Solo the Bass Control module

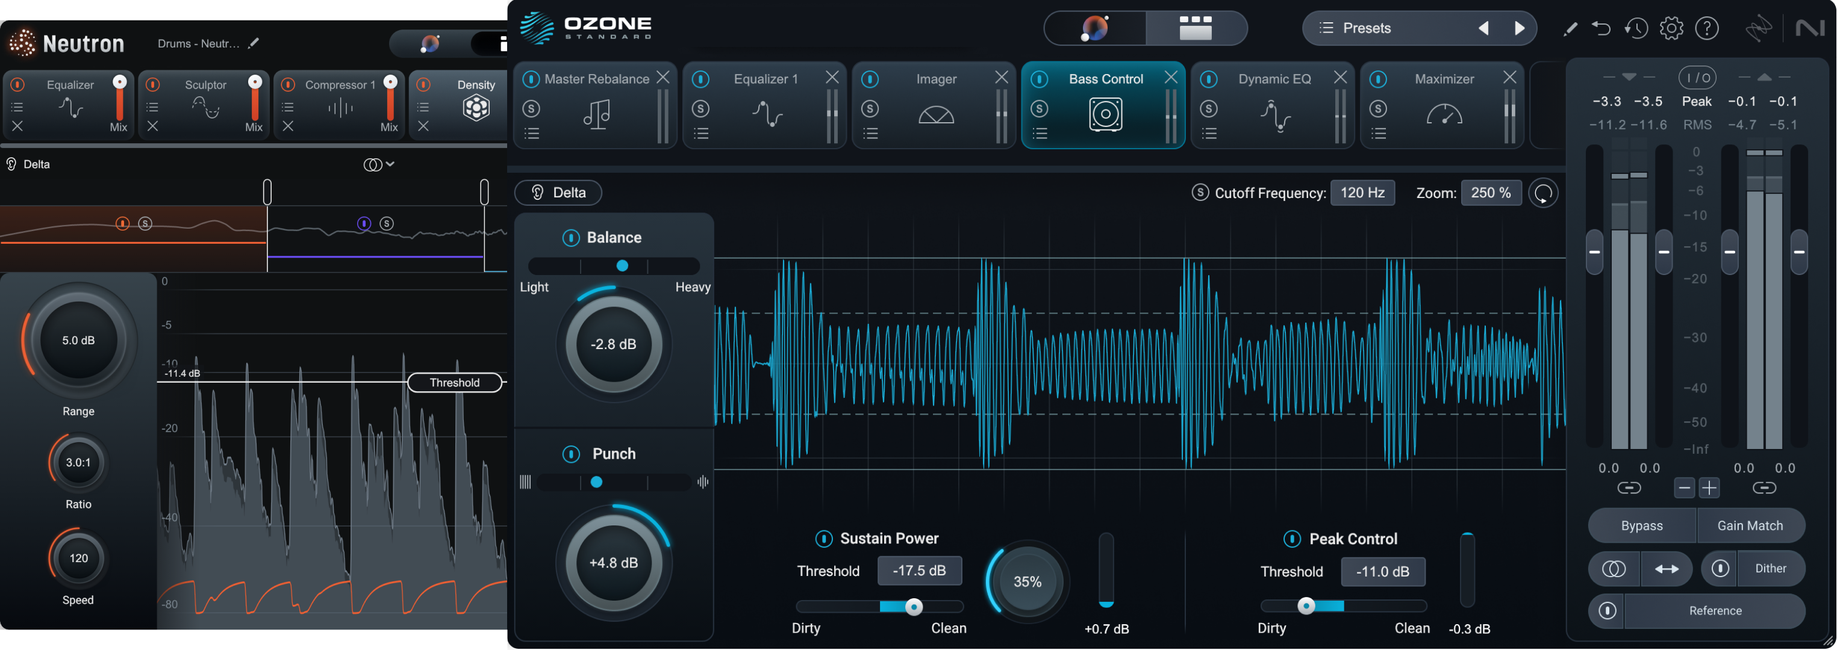pyautogui.click(x=1039, y=108)
